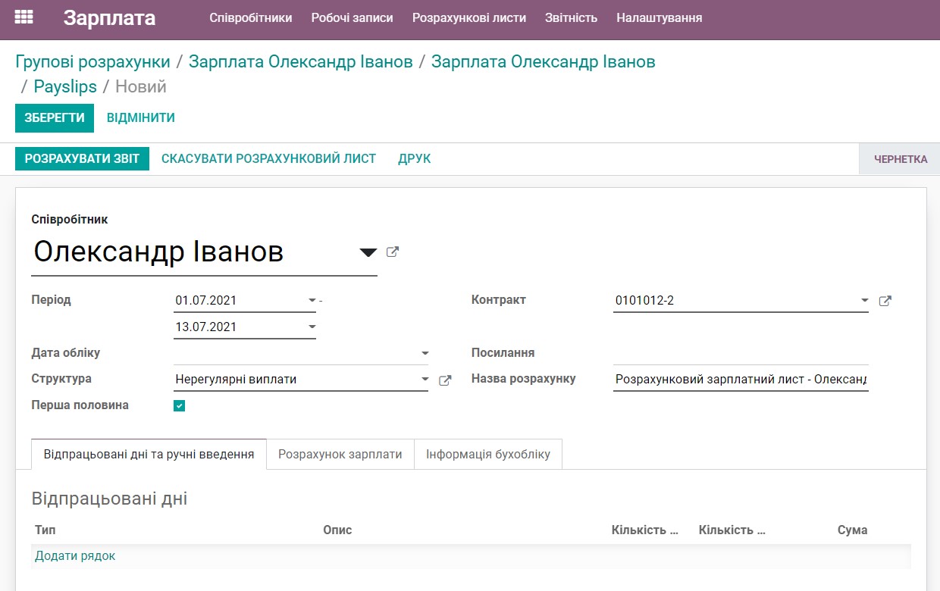Open structure record via external link icon
The width and height of the screenshot is (940, 591).
445,379
